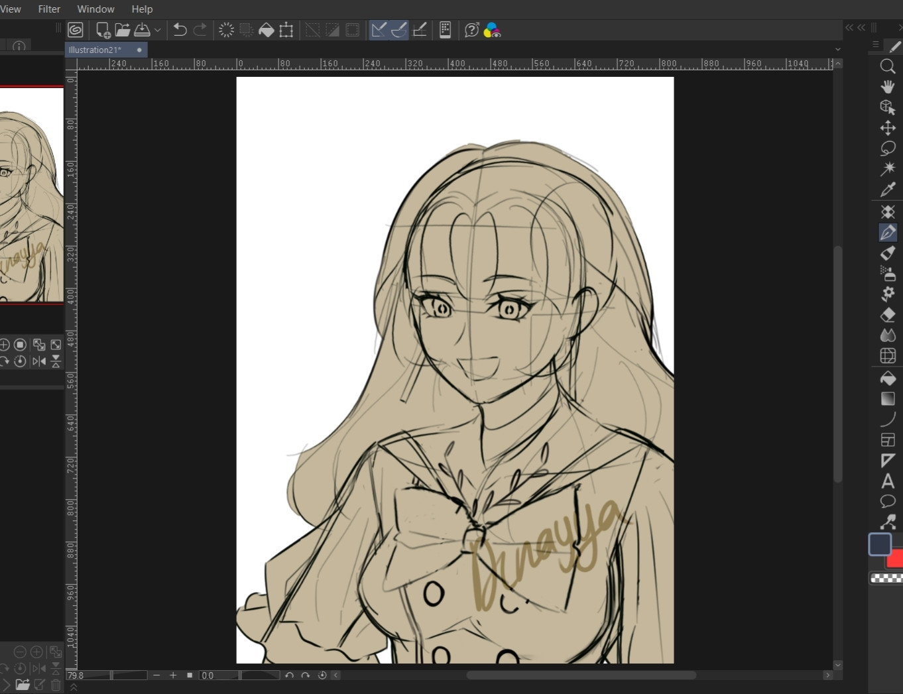903x694 pixels.
Task: Select the Blend tool
Action: (x=888, y=335)
